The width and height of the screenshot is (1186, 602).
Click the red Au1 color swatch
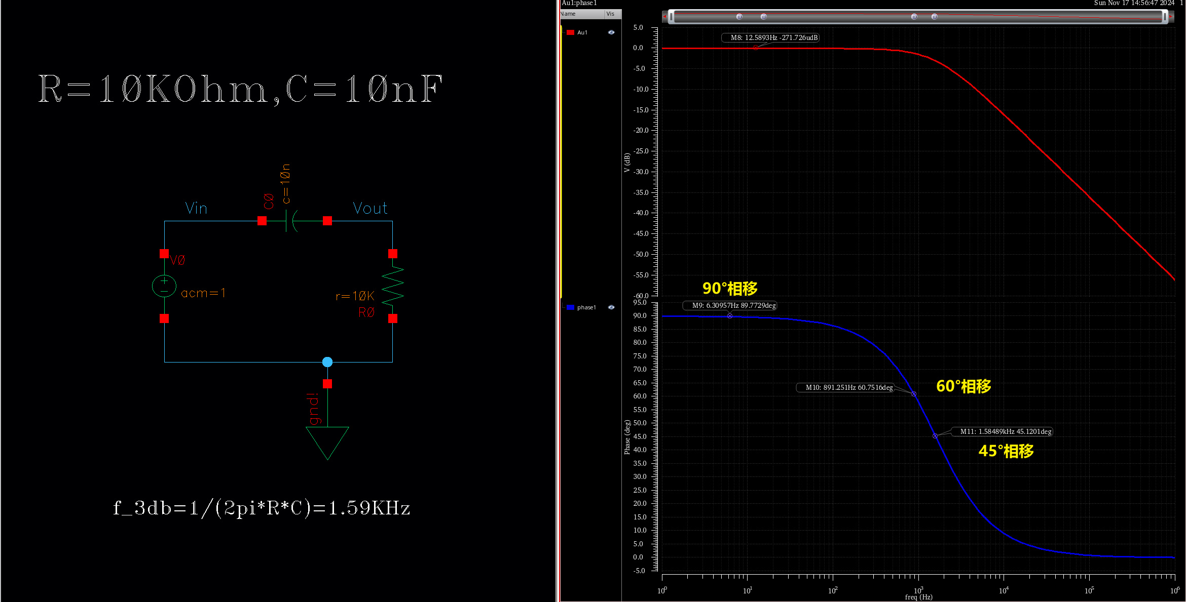570,32
